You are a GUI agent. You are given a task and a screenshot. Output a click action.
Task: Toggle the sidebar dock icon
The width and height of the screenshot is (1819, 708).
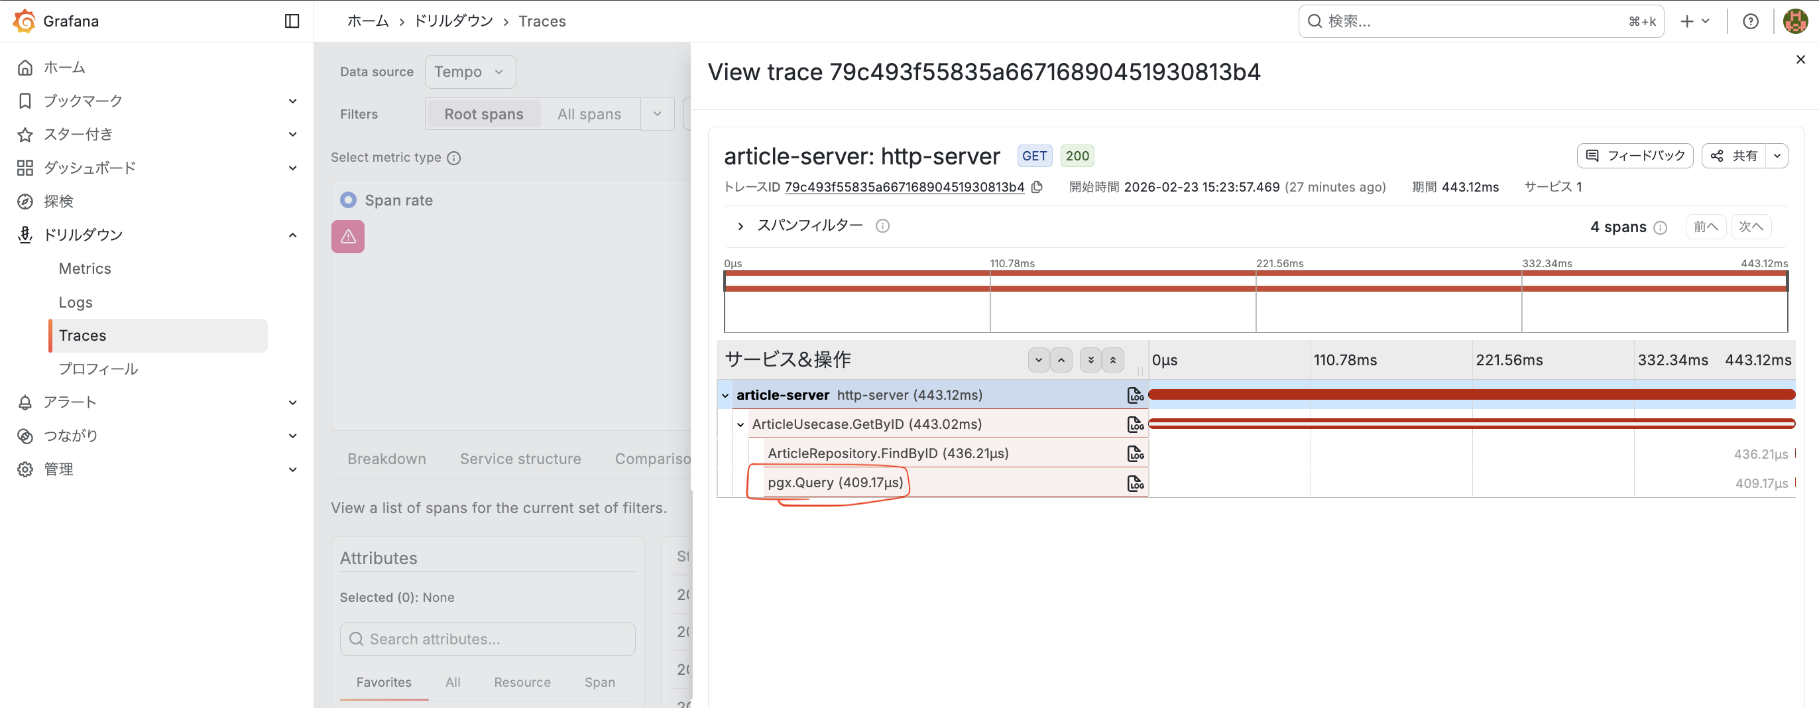(x=292, y=21)
